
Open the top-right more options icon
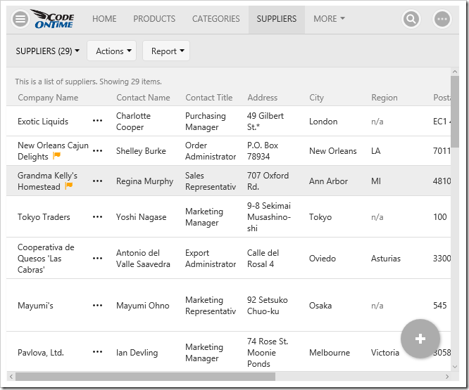(x=442, y=19)
